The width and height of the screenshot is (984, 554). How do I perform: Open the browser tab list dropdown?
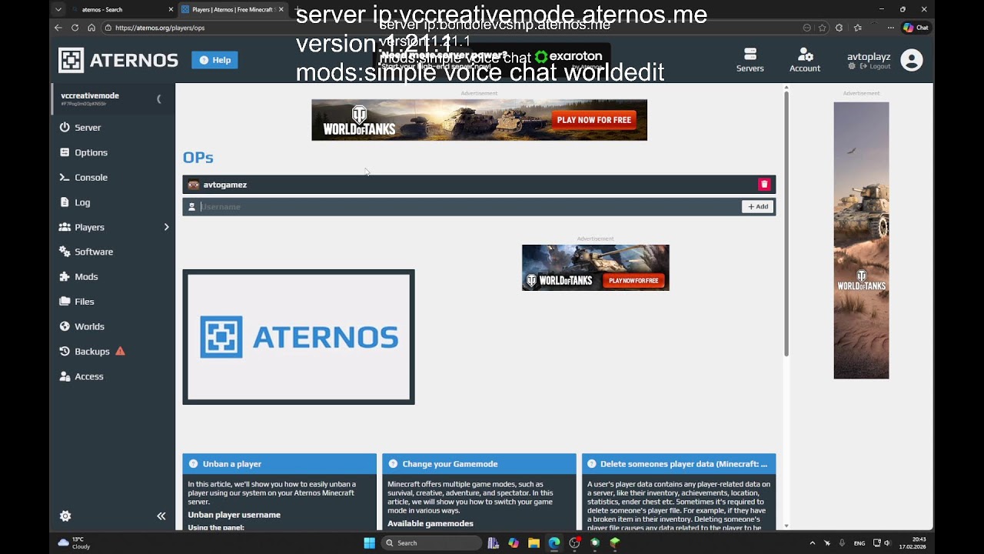(58, 9)
